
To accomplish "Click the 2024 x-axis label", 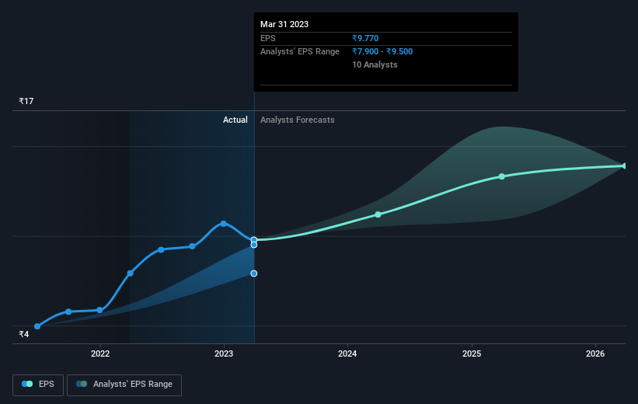I will click(347, 353).
